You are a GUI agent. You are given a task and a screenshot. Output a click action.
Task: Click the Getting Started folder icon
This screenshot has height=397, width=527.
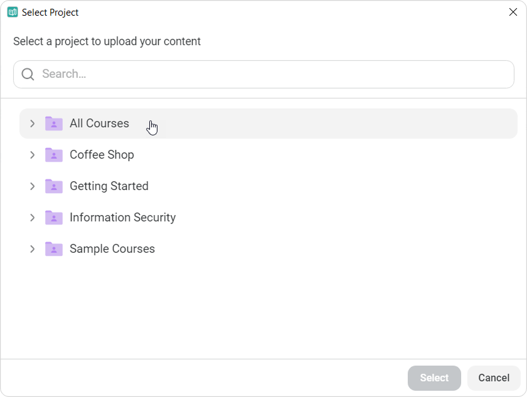(x=54, y=186)
